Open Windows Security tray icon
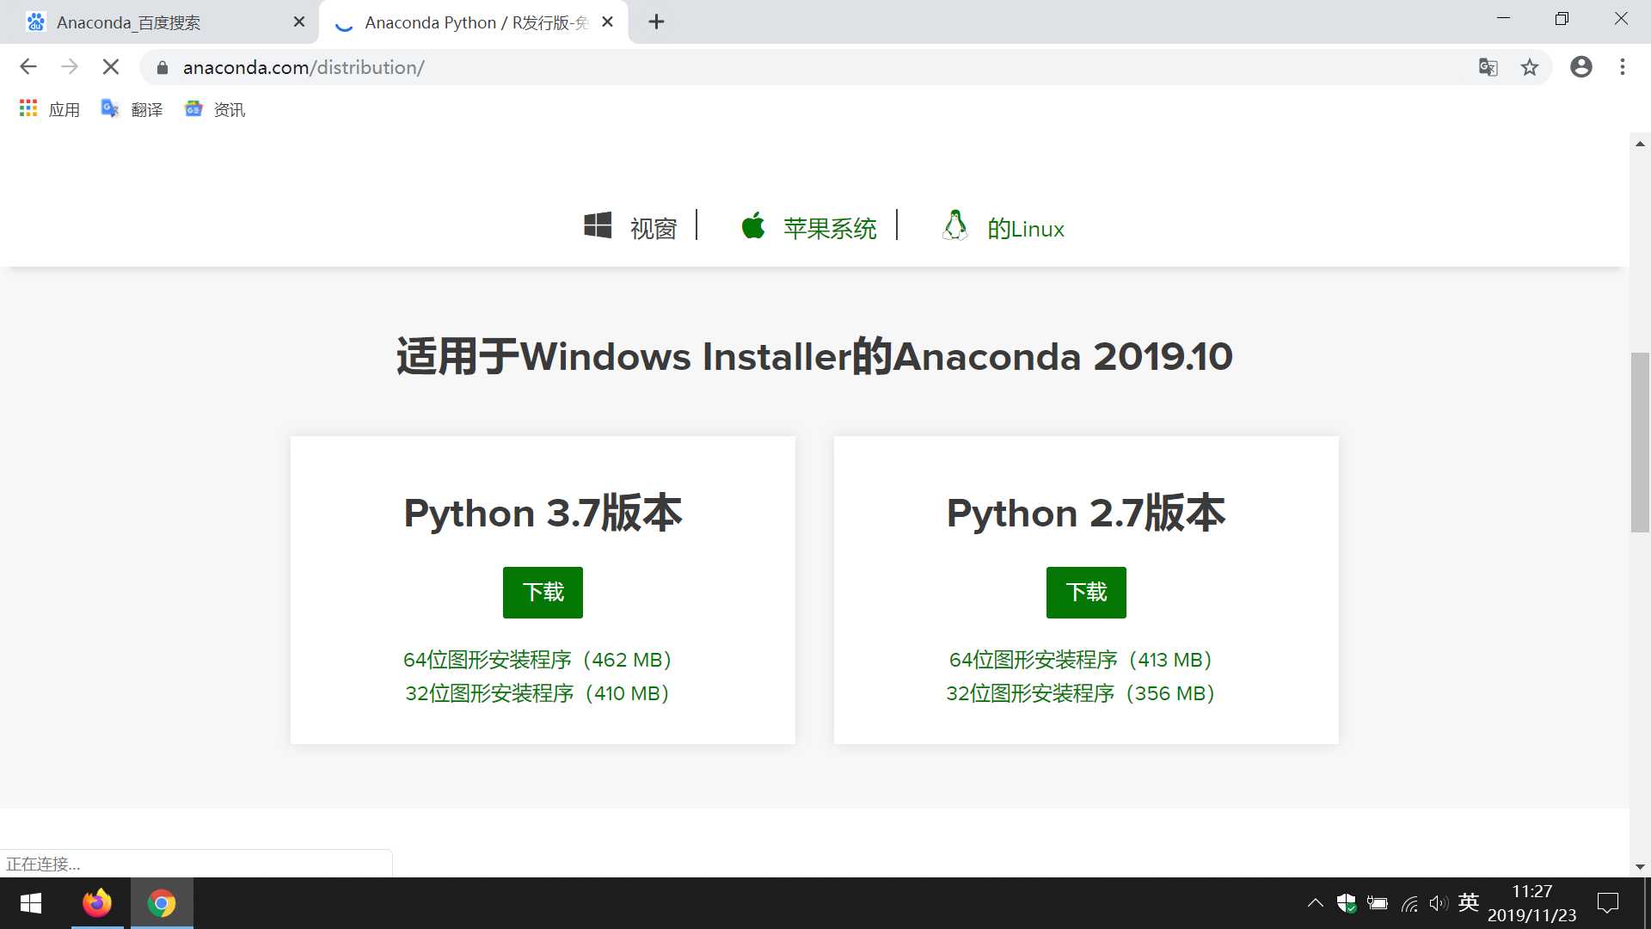Viewport: 1651px width, 929px height. click(1346, 903)
